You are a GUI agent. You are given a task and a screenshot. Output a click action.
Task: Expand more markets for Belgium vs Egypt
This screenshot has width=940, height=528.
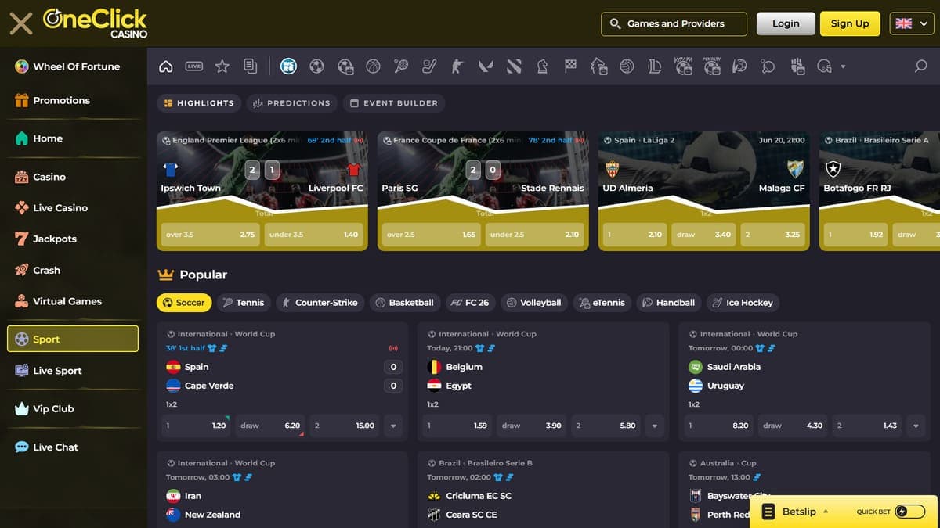tap(655, 426)
